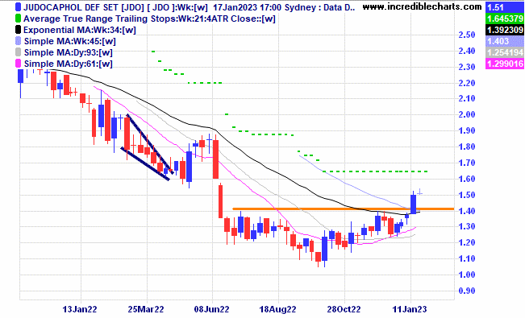The height and width of the screenshot is (318, 525).
Task: Click the 1.20 price axis label
Action: click(x=466, y=243)
